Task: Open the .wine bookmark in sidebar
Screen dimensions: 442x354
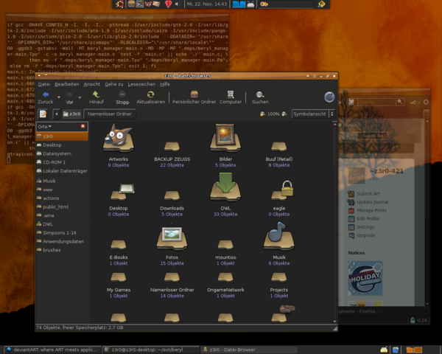Action: (x=62, y=215)
